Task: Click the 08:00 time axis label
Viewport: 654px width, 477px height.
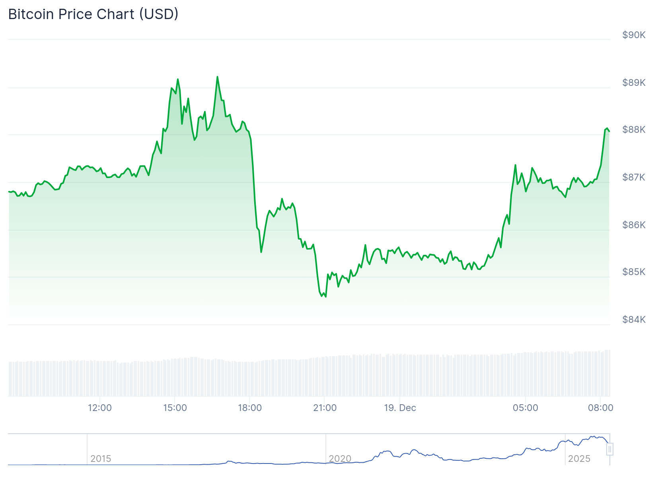Action: [x=601, y=408]
